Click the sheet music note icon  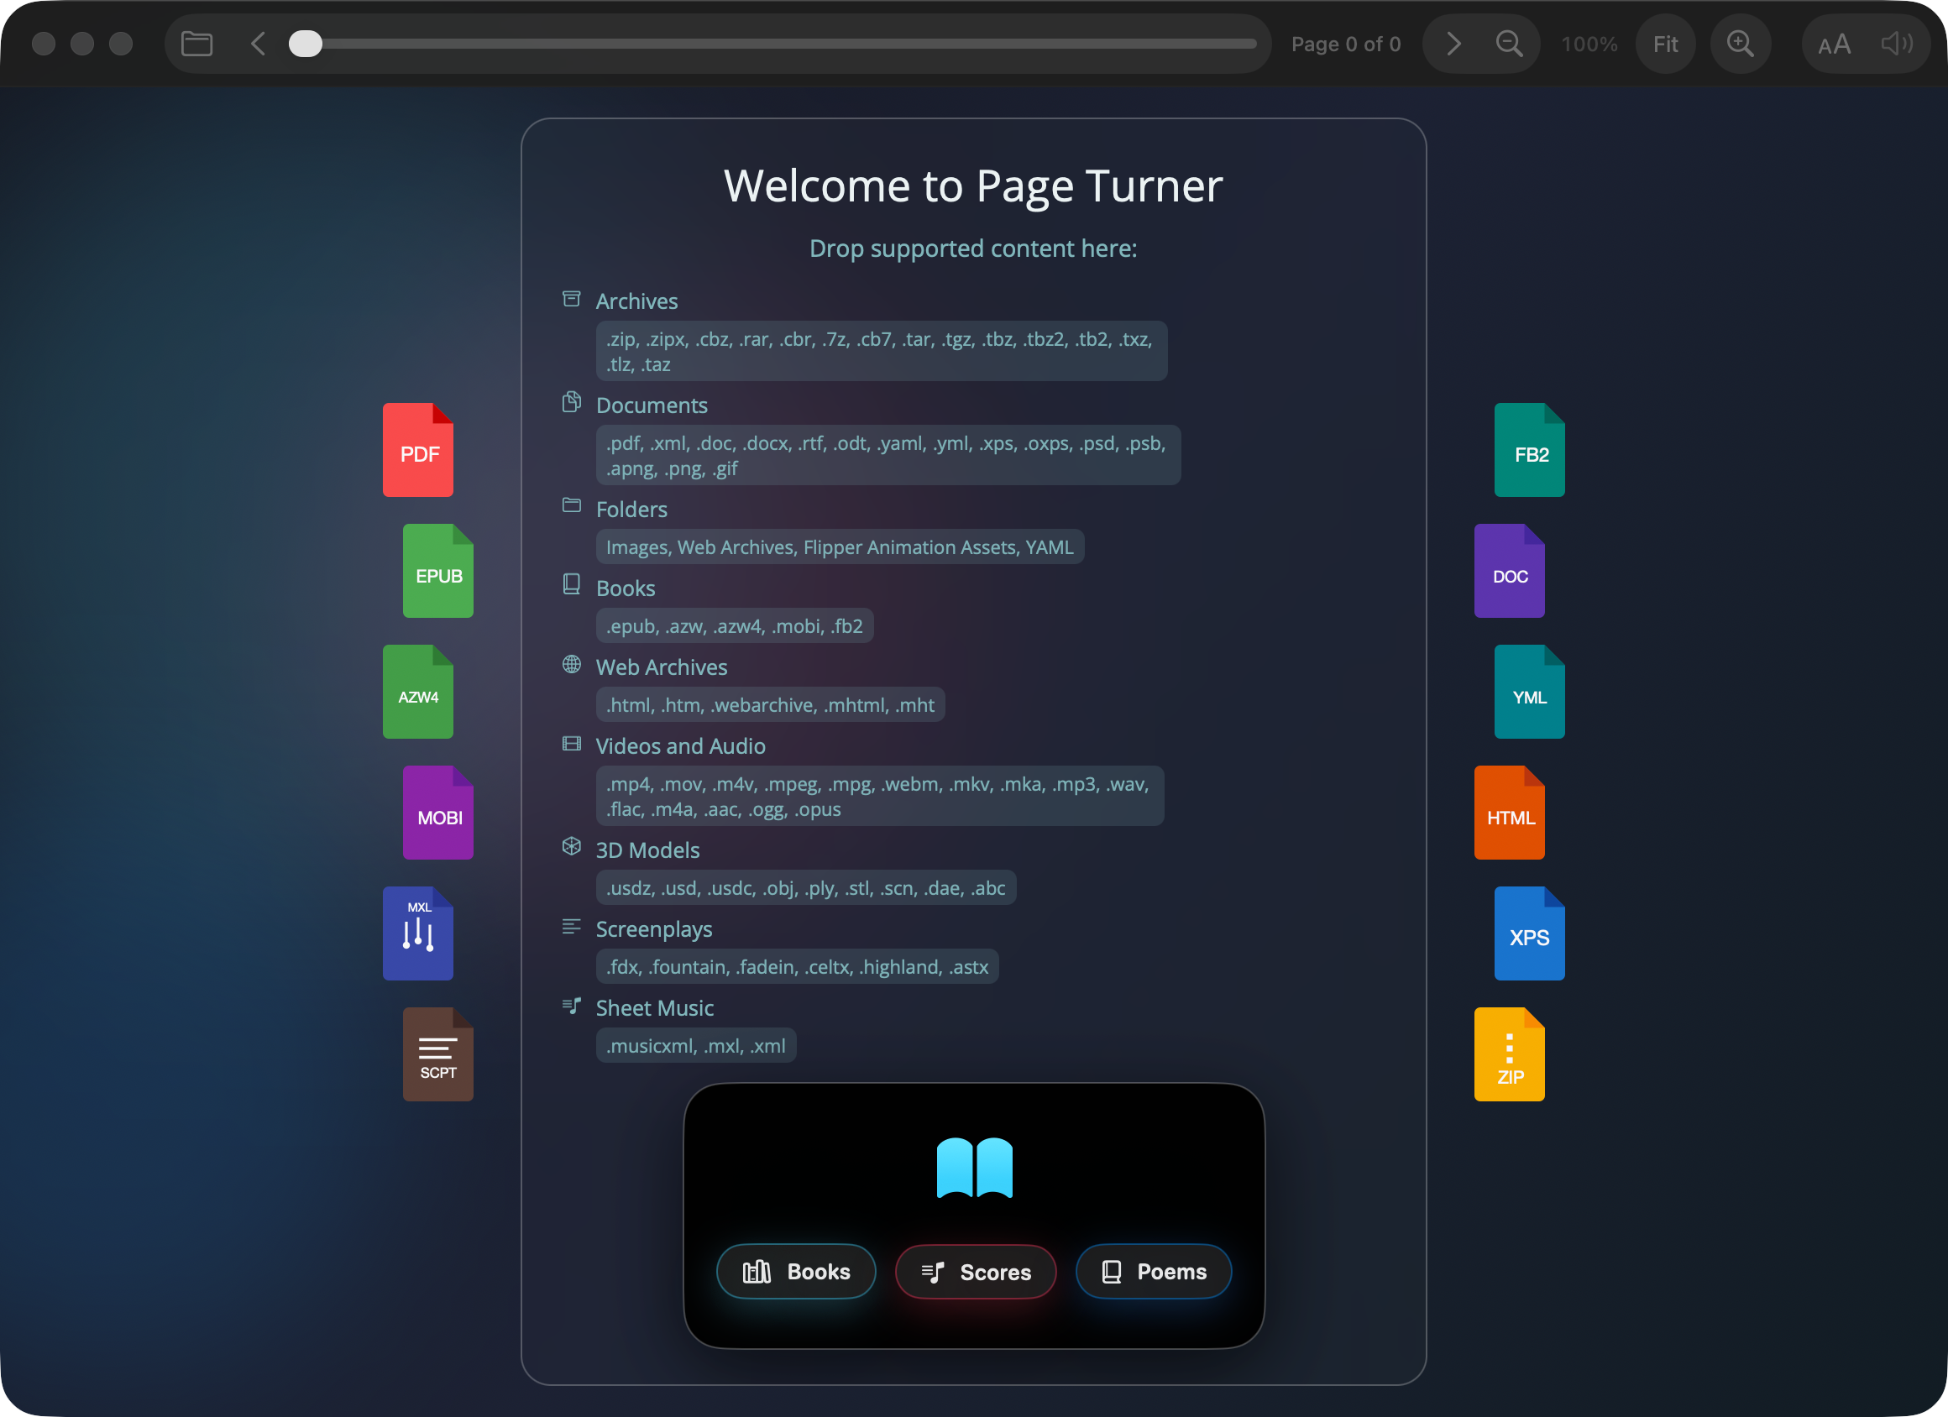(x=571, y=1005)
